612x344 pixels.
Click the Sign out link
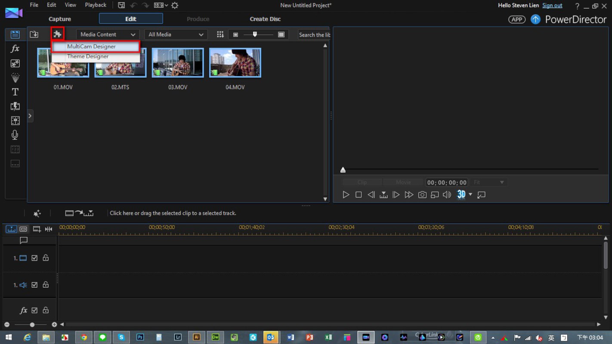pyautogui.click(x=552, y=6)
